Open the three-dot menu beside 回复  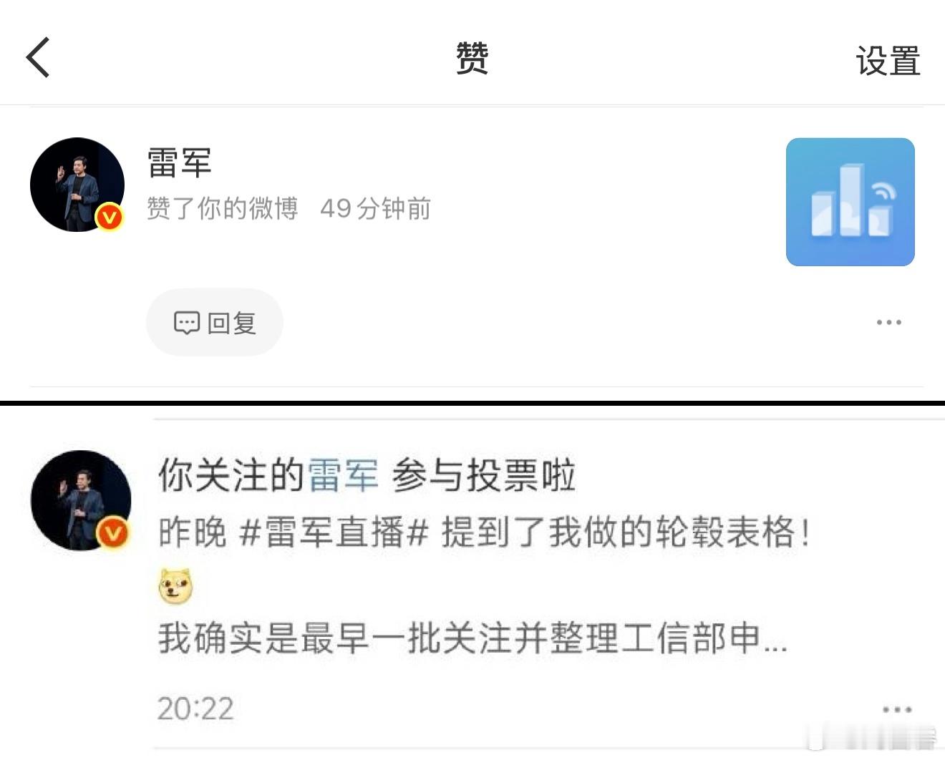888,322
